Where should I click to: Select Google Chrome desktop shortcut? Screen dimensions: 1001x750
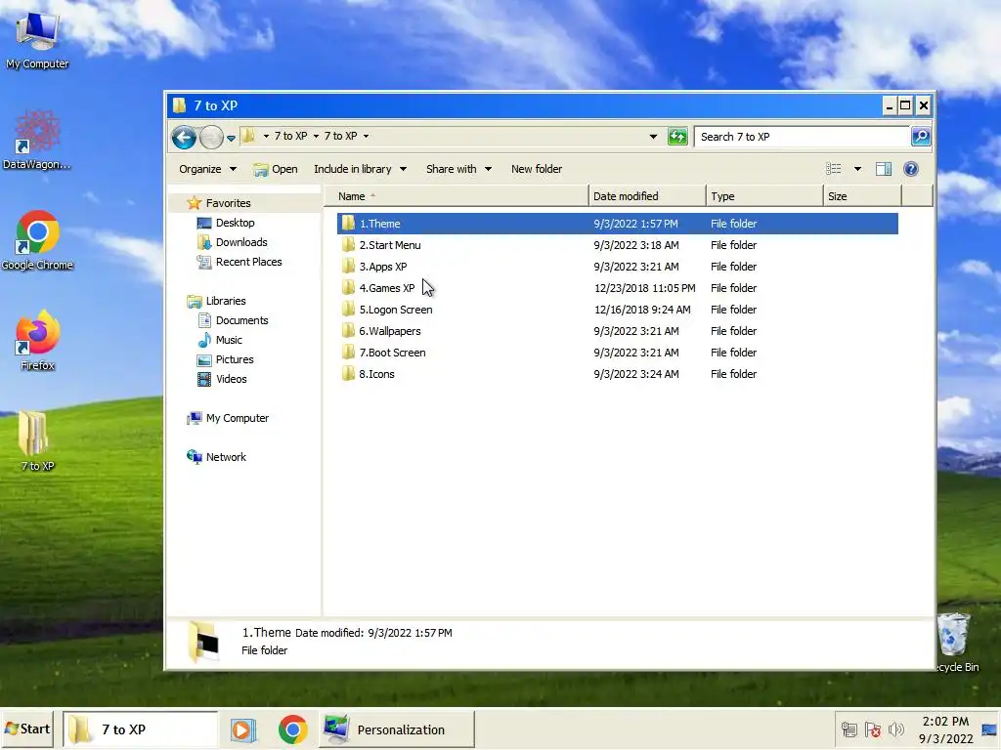coord(37,241)
